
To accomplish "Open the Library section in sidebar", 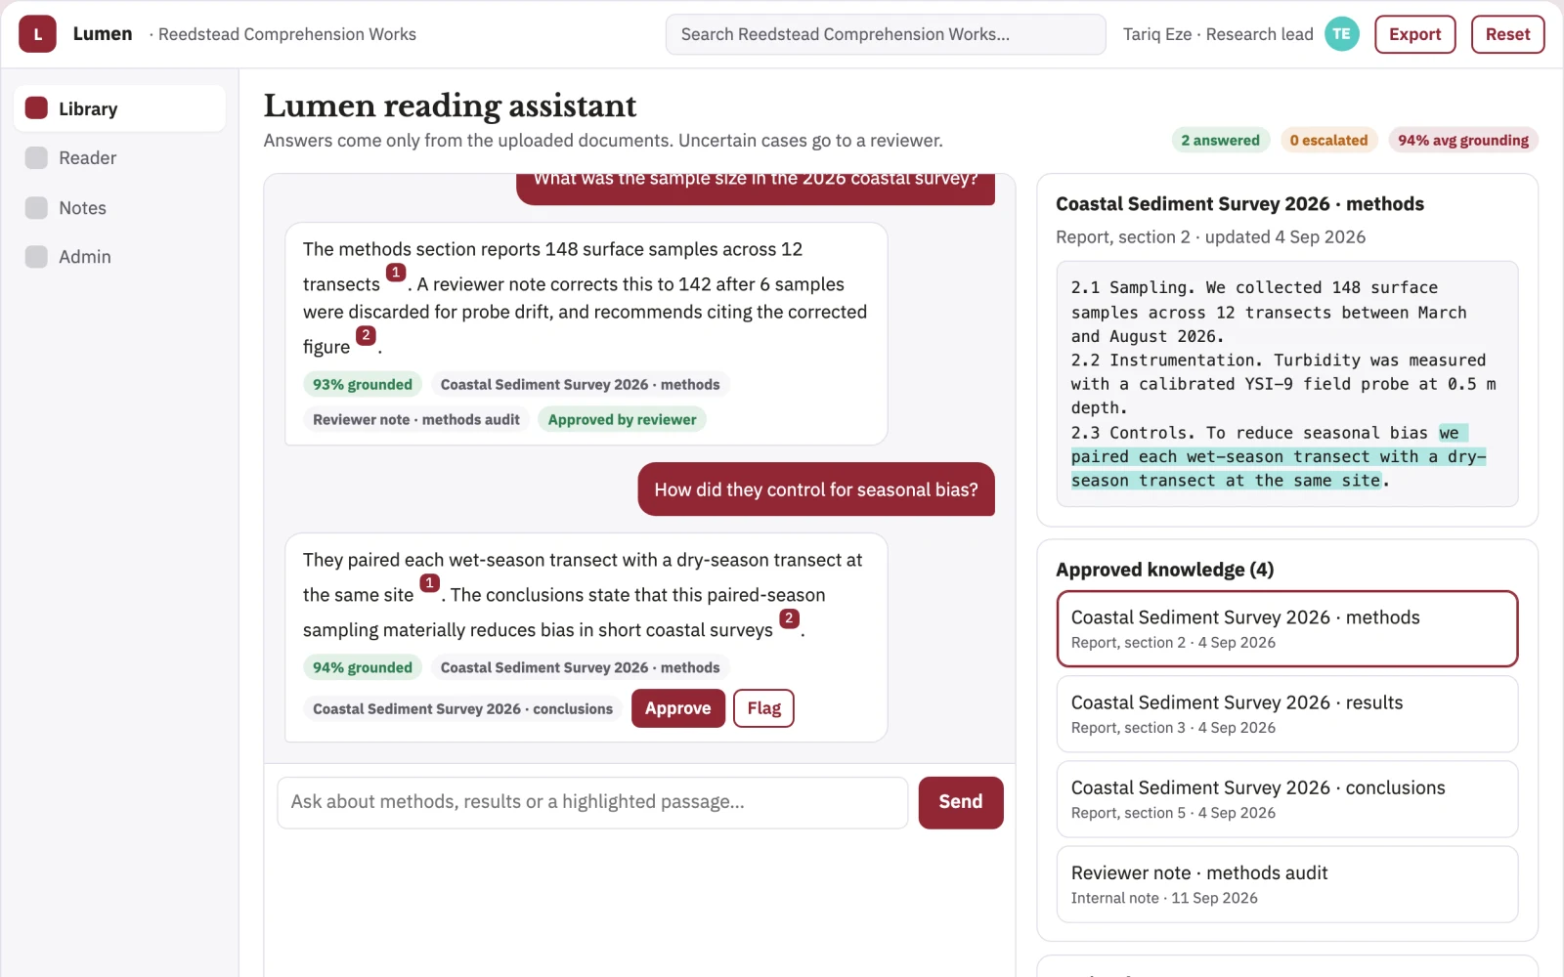I will tap(119, 108).
